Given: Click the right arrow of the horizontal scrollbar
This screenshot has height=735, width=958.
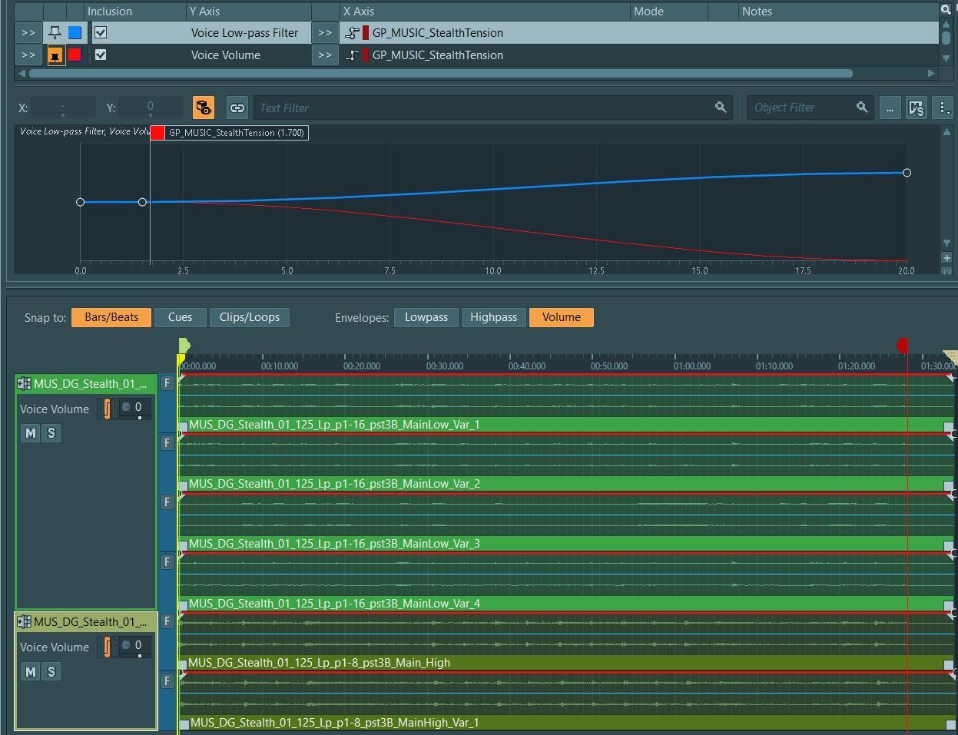Looking at the screenshot, I should (x=931, y=74).
